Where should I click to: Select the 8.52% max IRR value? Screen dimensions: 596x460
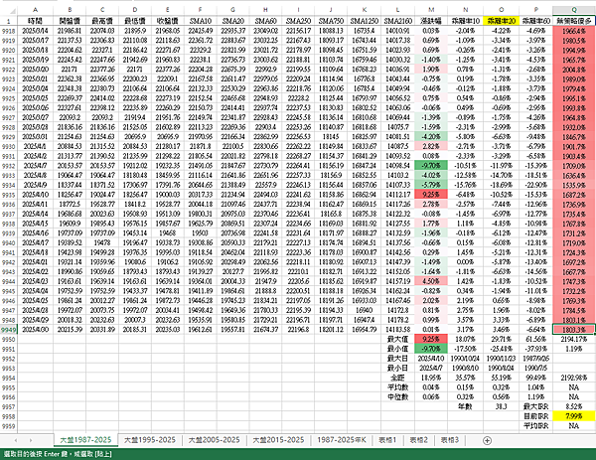point(573,406)
